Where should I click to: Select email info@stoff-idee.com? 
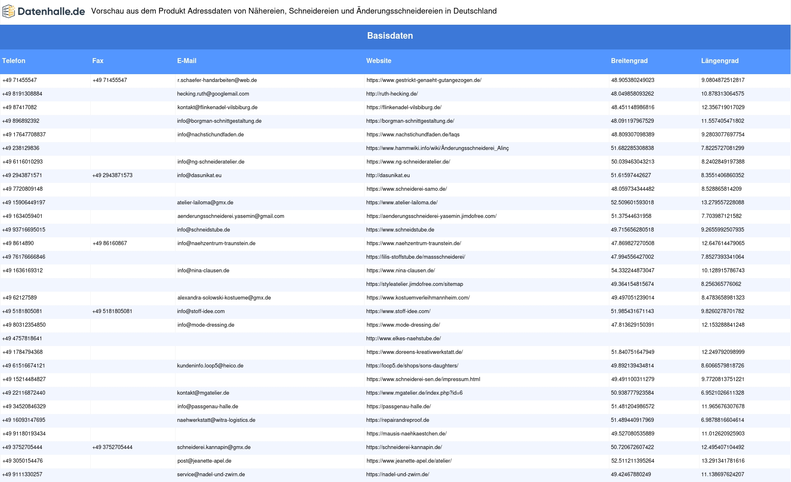pyautogui.click(x=201, y=311)
